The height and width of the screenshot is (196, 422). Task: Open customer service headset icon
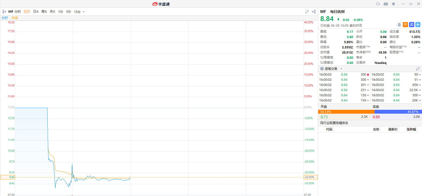[378, 4]
